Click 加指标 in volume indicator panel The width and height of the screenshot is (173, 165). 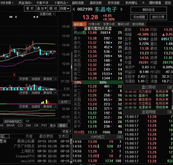point(36,79)
